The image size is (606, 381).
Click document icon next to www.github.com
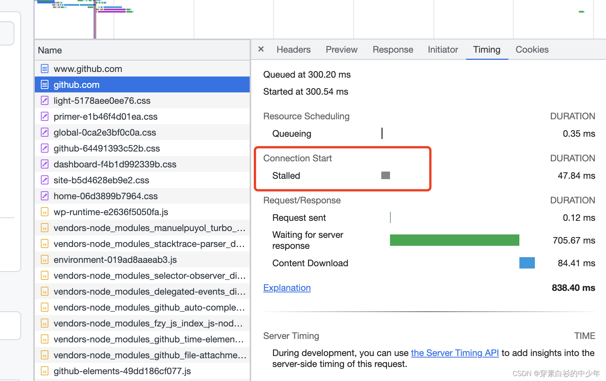point(45,69)
